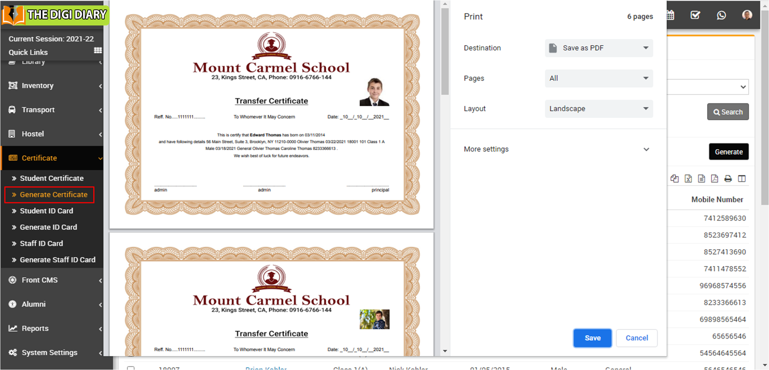Export table as CSV icon
769x370 pixels.
point(701,179)
